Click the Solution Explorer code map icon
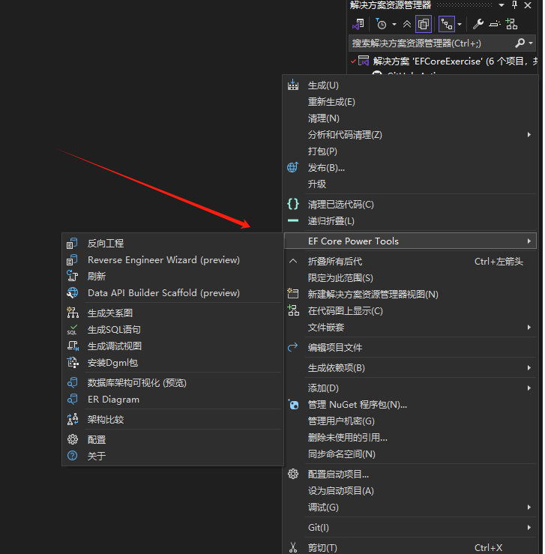The width and height of the screenshot is (545, 554). (511, 24)
